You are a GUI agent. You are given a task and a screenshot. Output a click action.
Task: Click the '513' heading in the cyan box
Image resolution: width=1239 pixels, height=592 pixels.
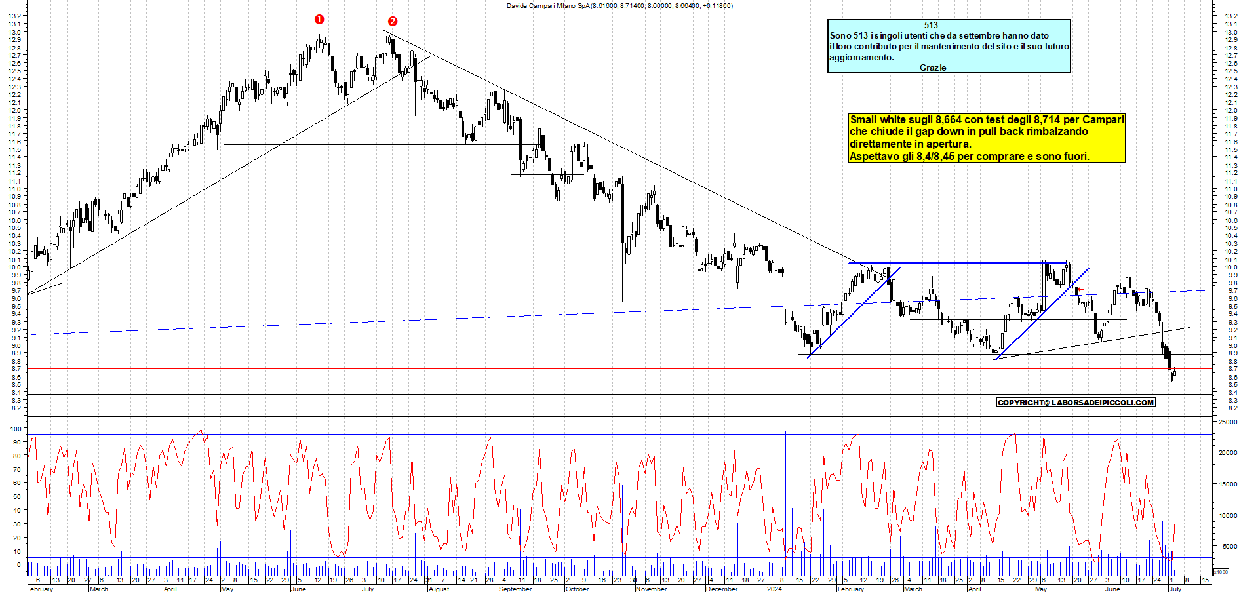[931, 25]
